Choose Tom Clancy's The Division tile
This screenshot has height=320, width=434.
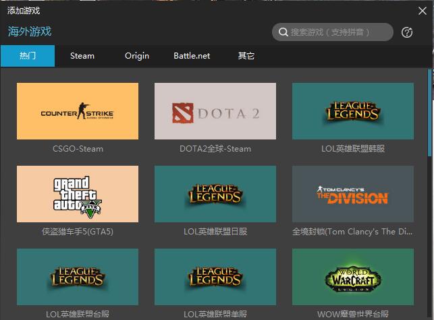click(x=352, y=195)
